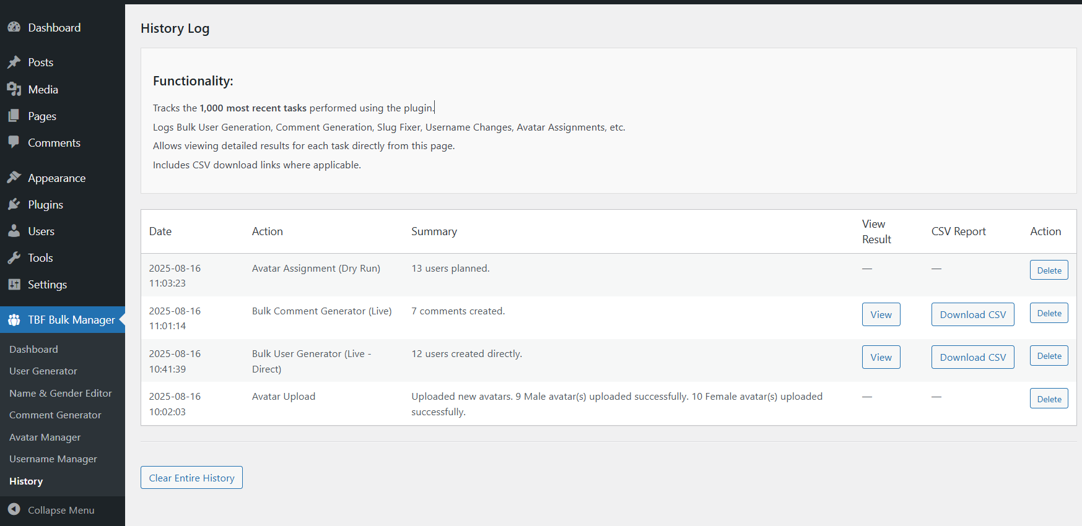
Task: Click the Media library icon
Action: point(14,90)
